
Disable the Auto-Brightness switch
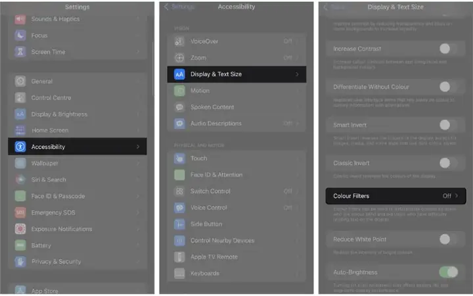point(448,272)
